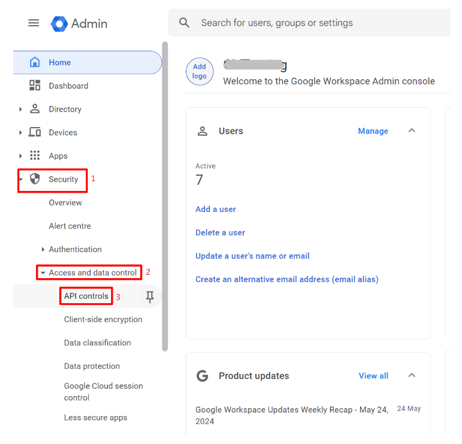Collapse the Product updates card chevron
The width and height of the screenshot is (462, 444).
(412, 375)
